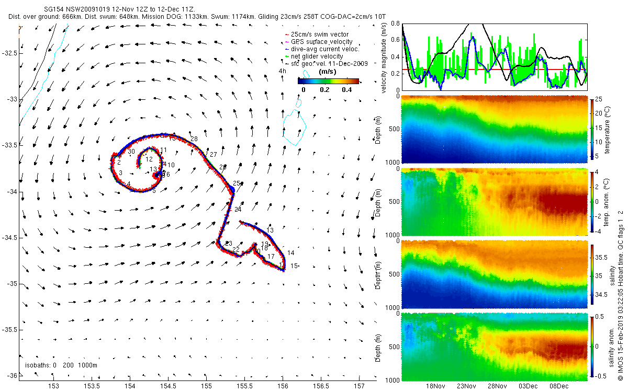The width and height of the screenshot is (628, 392).
Task: Click longitude tick label '155.5'
Action: (244, 386)
